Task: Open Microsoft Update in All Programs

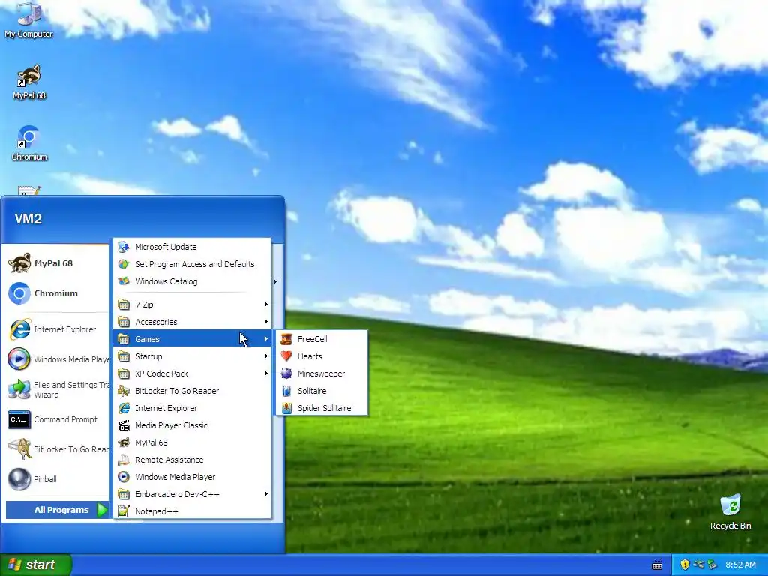Action: point(192,247)
